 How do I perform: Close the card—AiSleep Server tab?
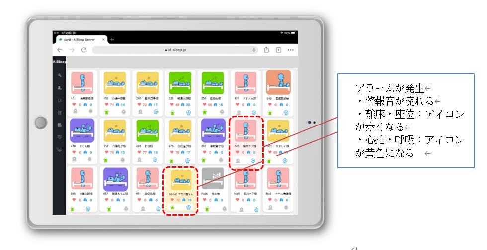point(103,39)
